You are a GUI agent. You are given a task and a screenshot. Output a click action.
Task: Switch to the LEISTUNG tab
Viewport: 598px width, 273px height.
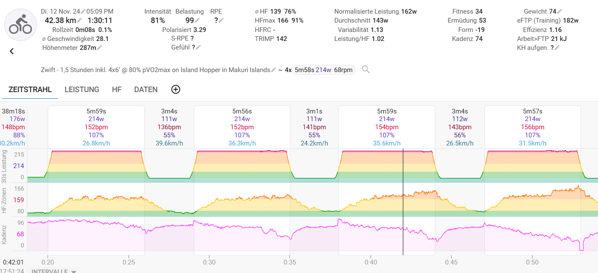(82, 90)
